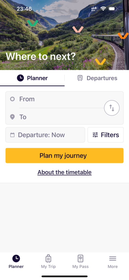This screenshot has height=280, width=129.
Task: Open the About the timetable link
Action: pos(64,172)
